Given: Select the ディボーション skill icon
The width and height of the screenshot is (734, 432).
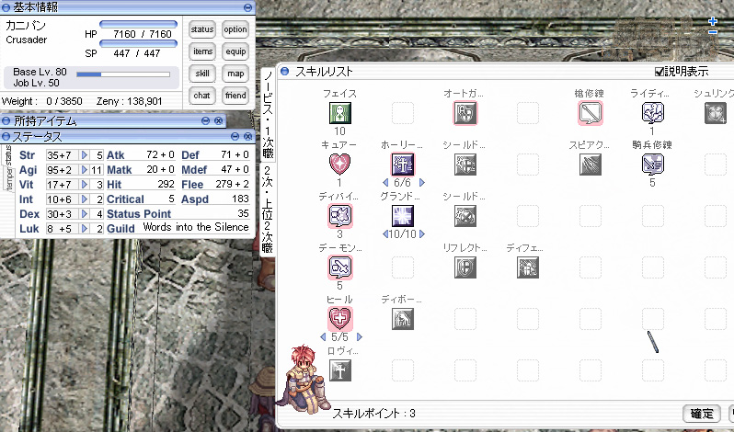Looking at the screenshot, I should tap(403, 319).
